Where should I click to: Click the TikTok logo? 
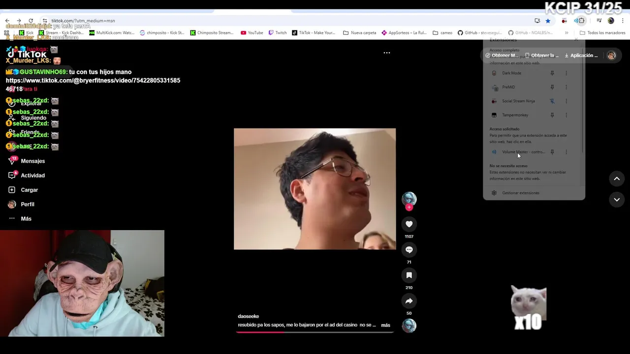pyautogui.click(x=27, y=54)
